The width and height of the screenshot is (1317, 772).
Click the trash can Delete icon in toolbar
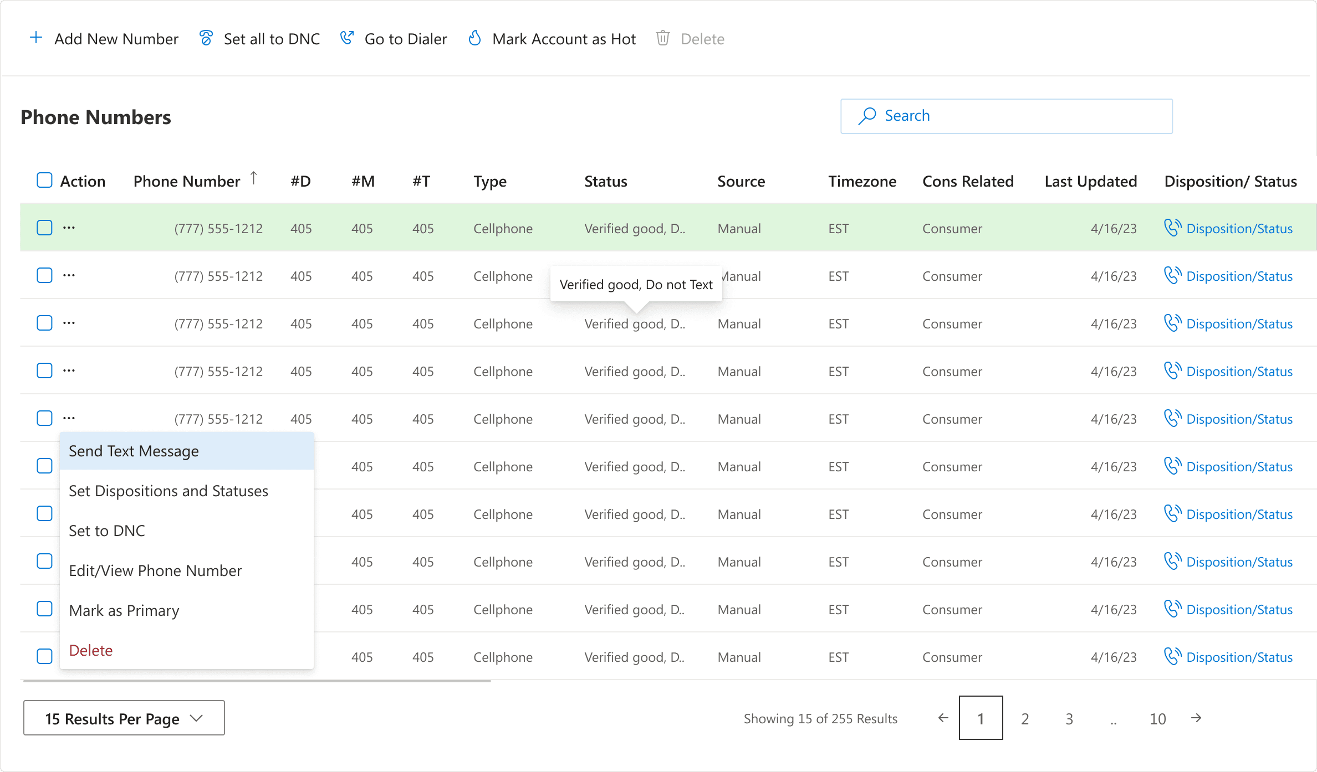662,38
